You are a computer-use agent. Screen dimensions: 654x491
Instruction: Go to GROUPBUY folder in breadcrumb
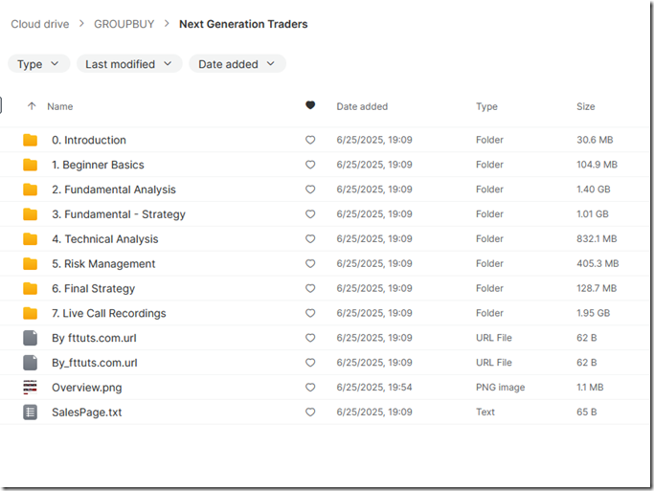(x=124, y=24)
